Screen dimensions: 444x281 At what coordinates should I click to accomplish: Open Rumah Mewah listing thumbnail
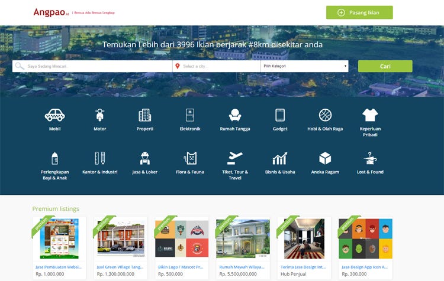tap(243, 238)
